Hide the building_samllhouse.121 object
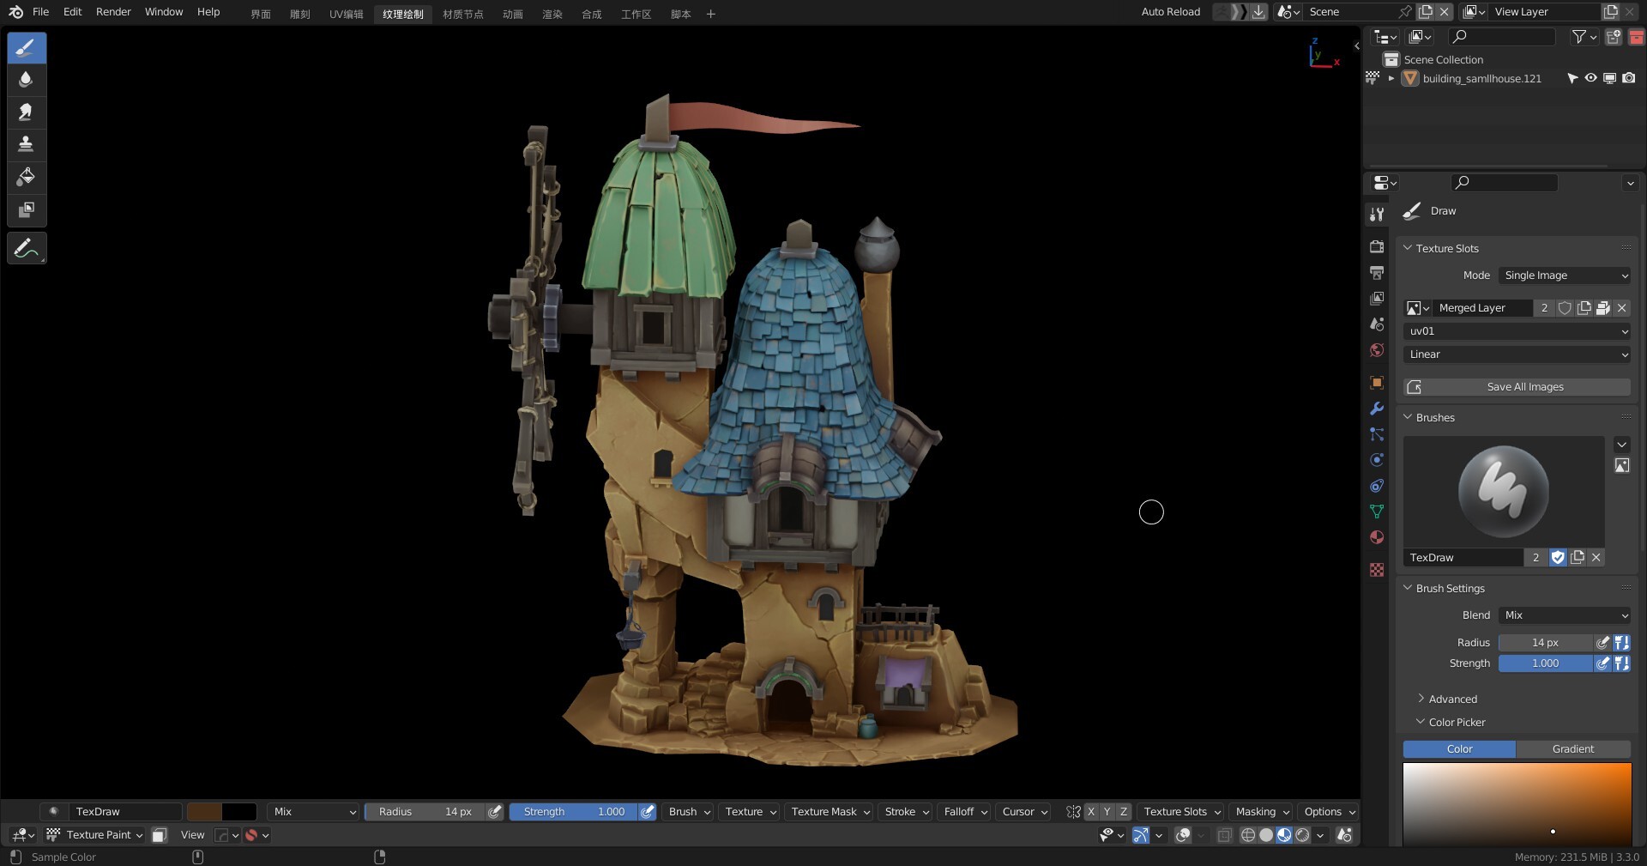 (1591, 78)
